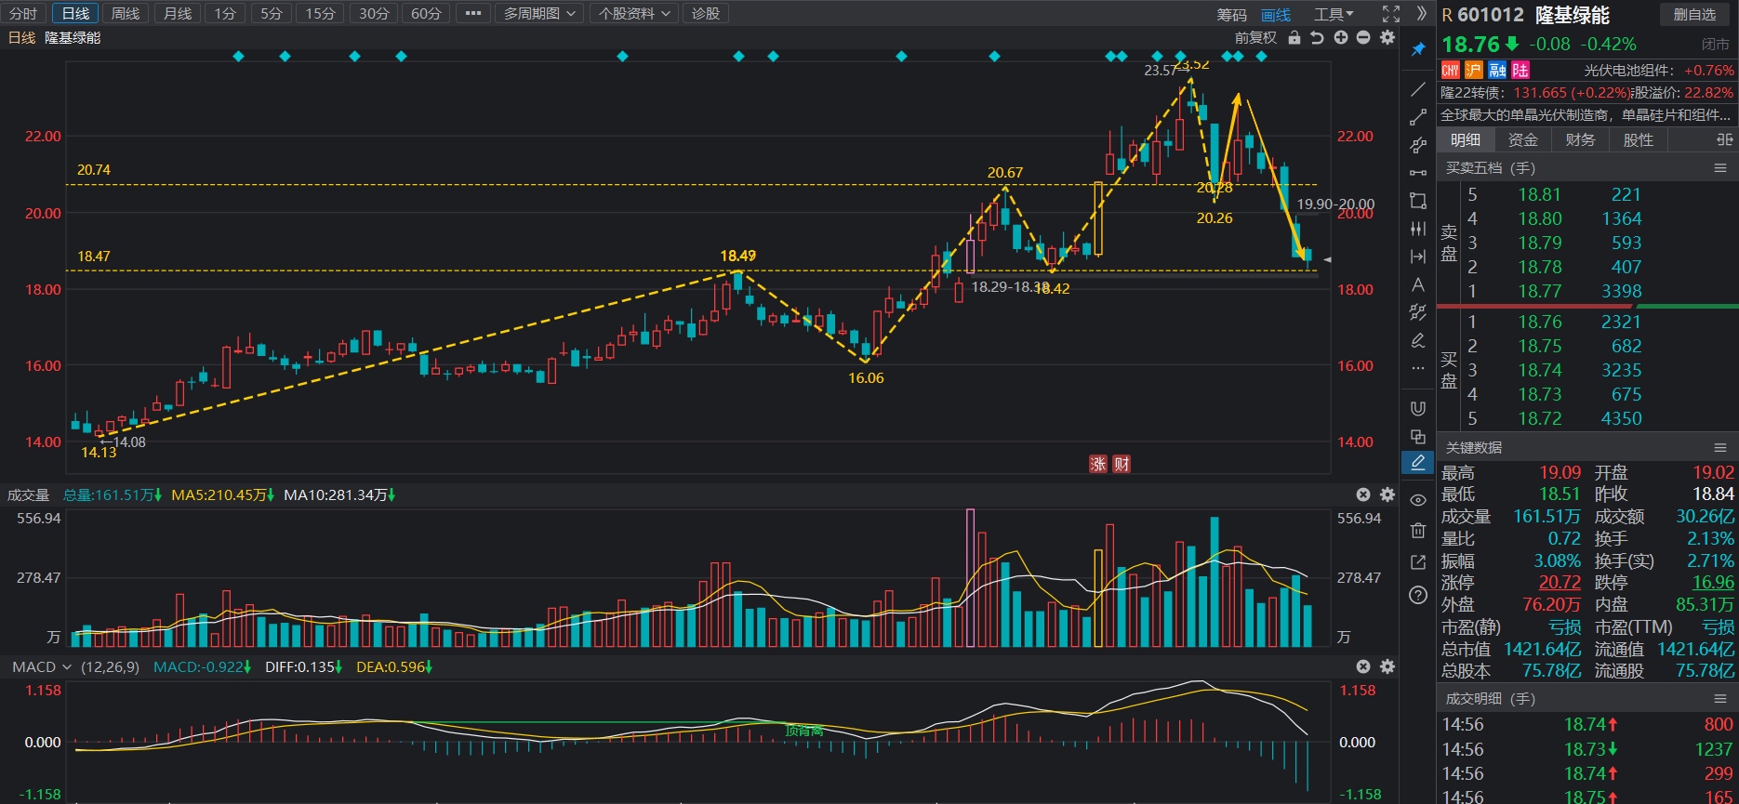Image resolution: width=1739 pixels, height=804 pixels.
Task: Delete drawings with the trash icon
Action: pos(1417,531)
